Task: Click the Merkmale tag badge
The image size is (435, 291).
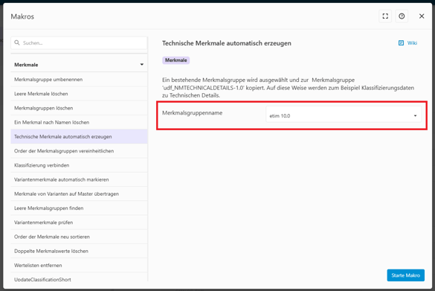Action: 176,60
